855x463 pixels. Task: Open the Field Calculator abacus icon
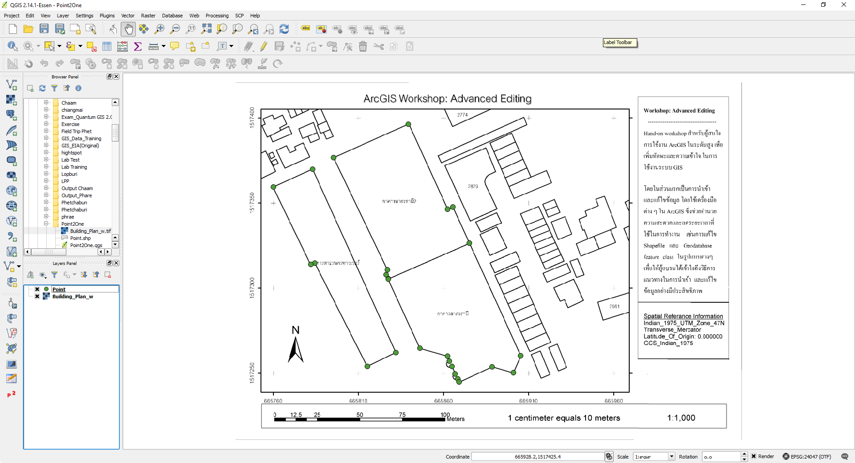[x=122, y=46]
